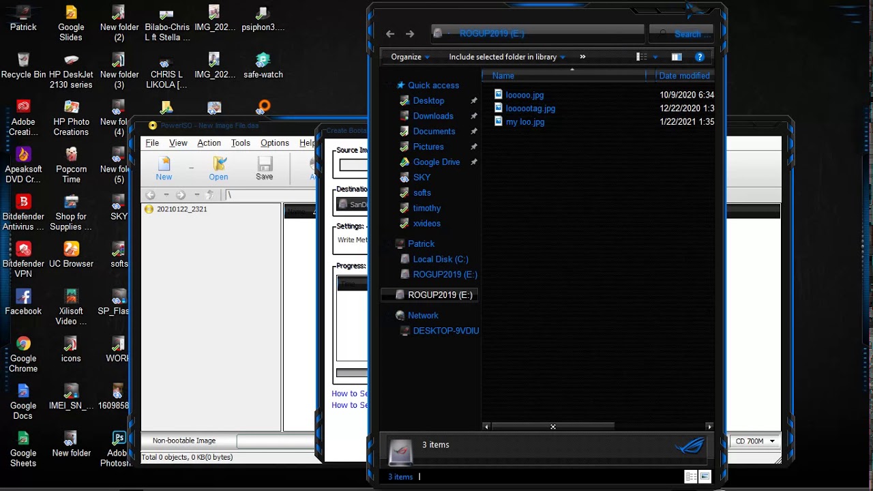The height and width of the screenshot is (491, 873).
Task: Open Adobe Creative Cloud desktop icon
Action: (23, 118)
